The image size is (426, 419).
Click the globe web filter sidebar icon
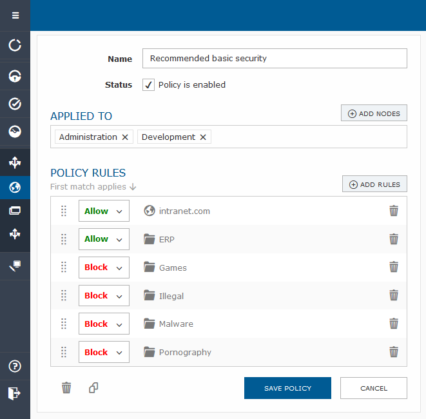[x=15, y=188]
